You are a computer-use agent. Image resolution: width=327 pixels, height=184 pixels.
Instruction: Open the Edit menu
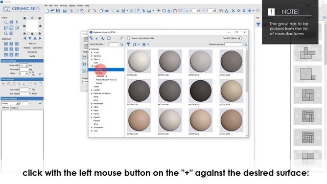(x=51, y=6)
